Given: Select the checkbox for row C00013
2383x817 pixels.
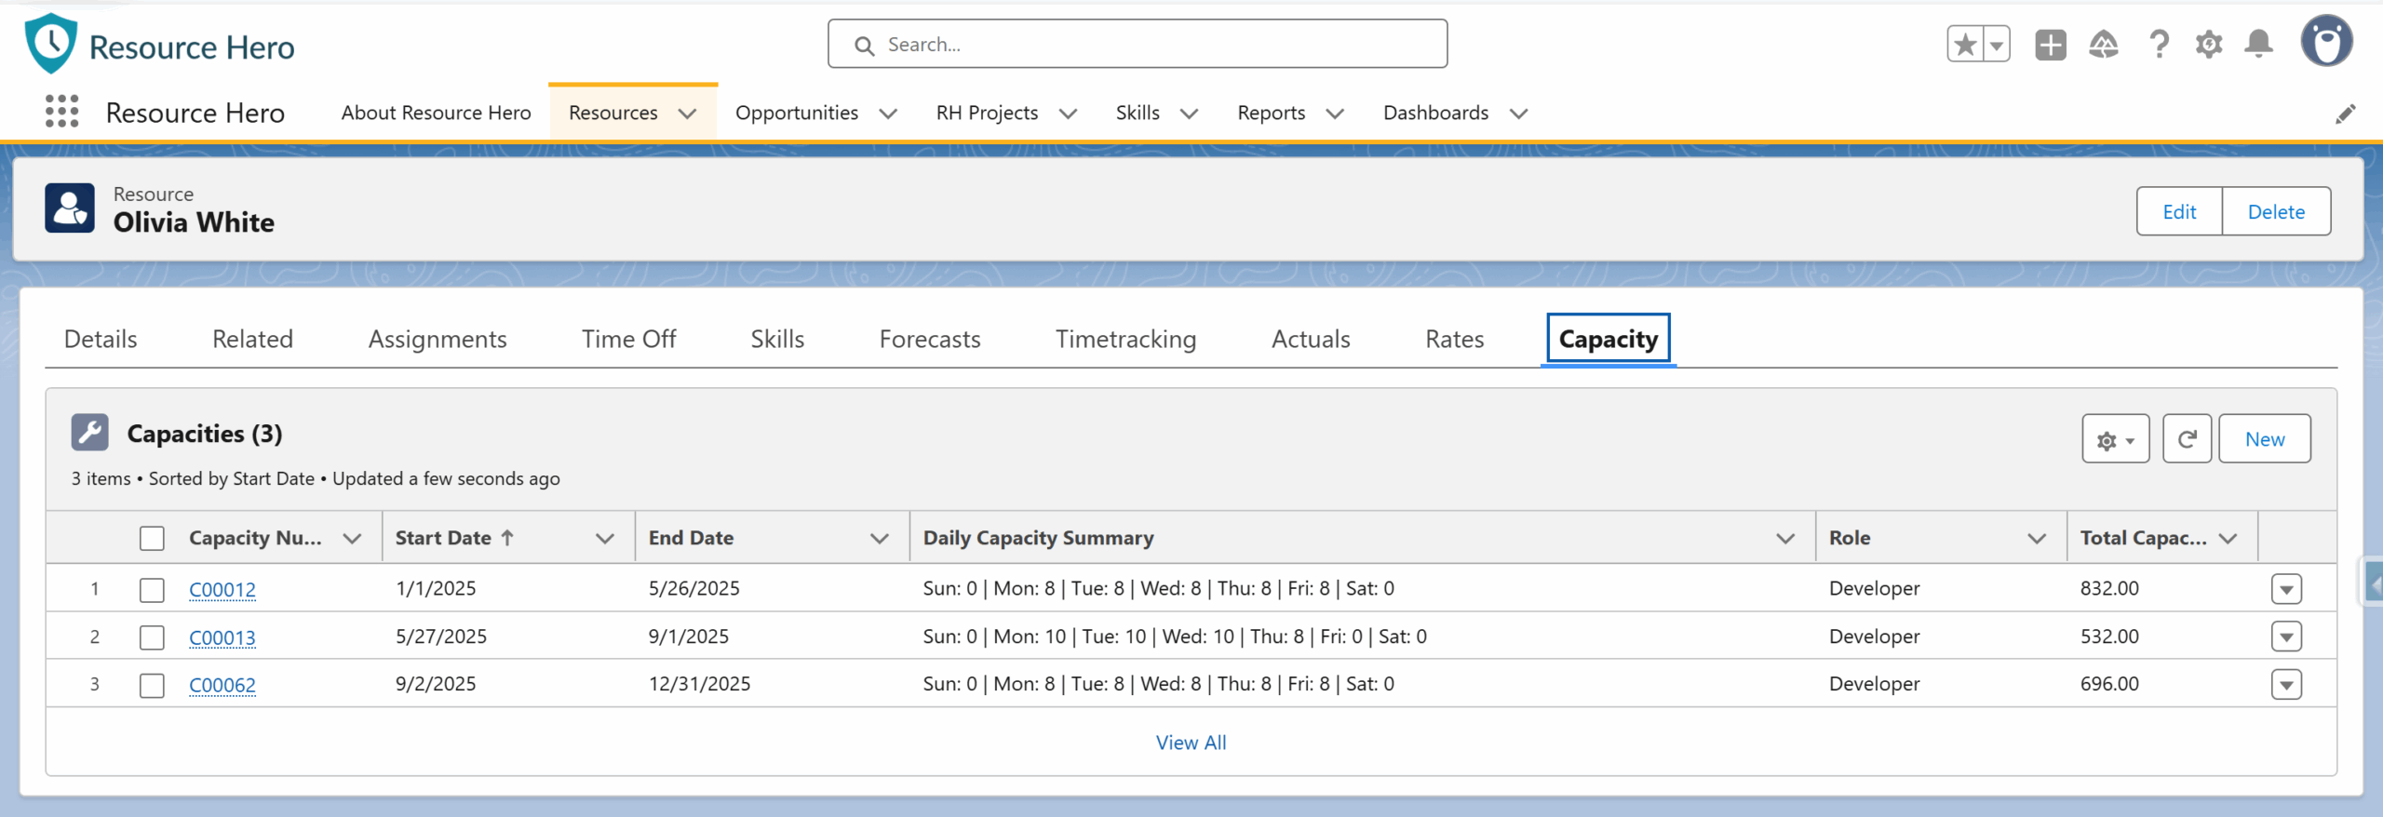Looking at the screenshot, I should point(152,637).
